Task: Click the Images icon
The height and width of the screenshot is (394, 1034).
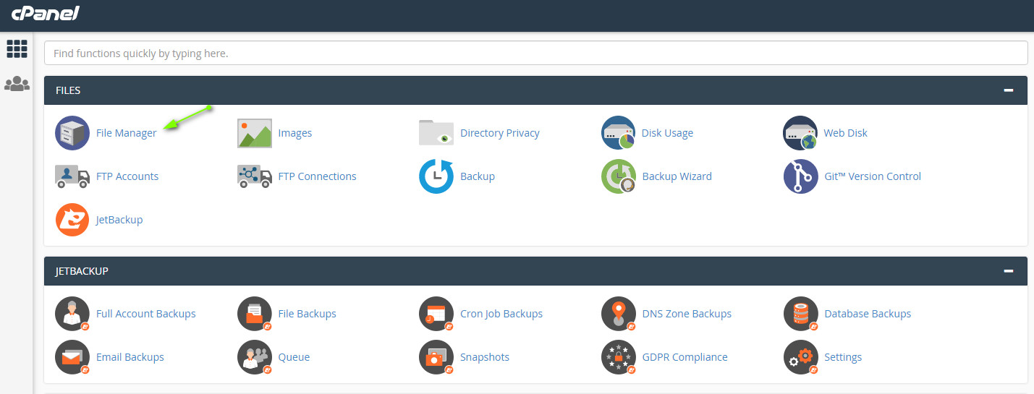Action: (x=255, y=133)
